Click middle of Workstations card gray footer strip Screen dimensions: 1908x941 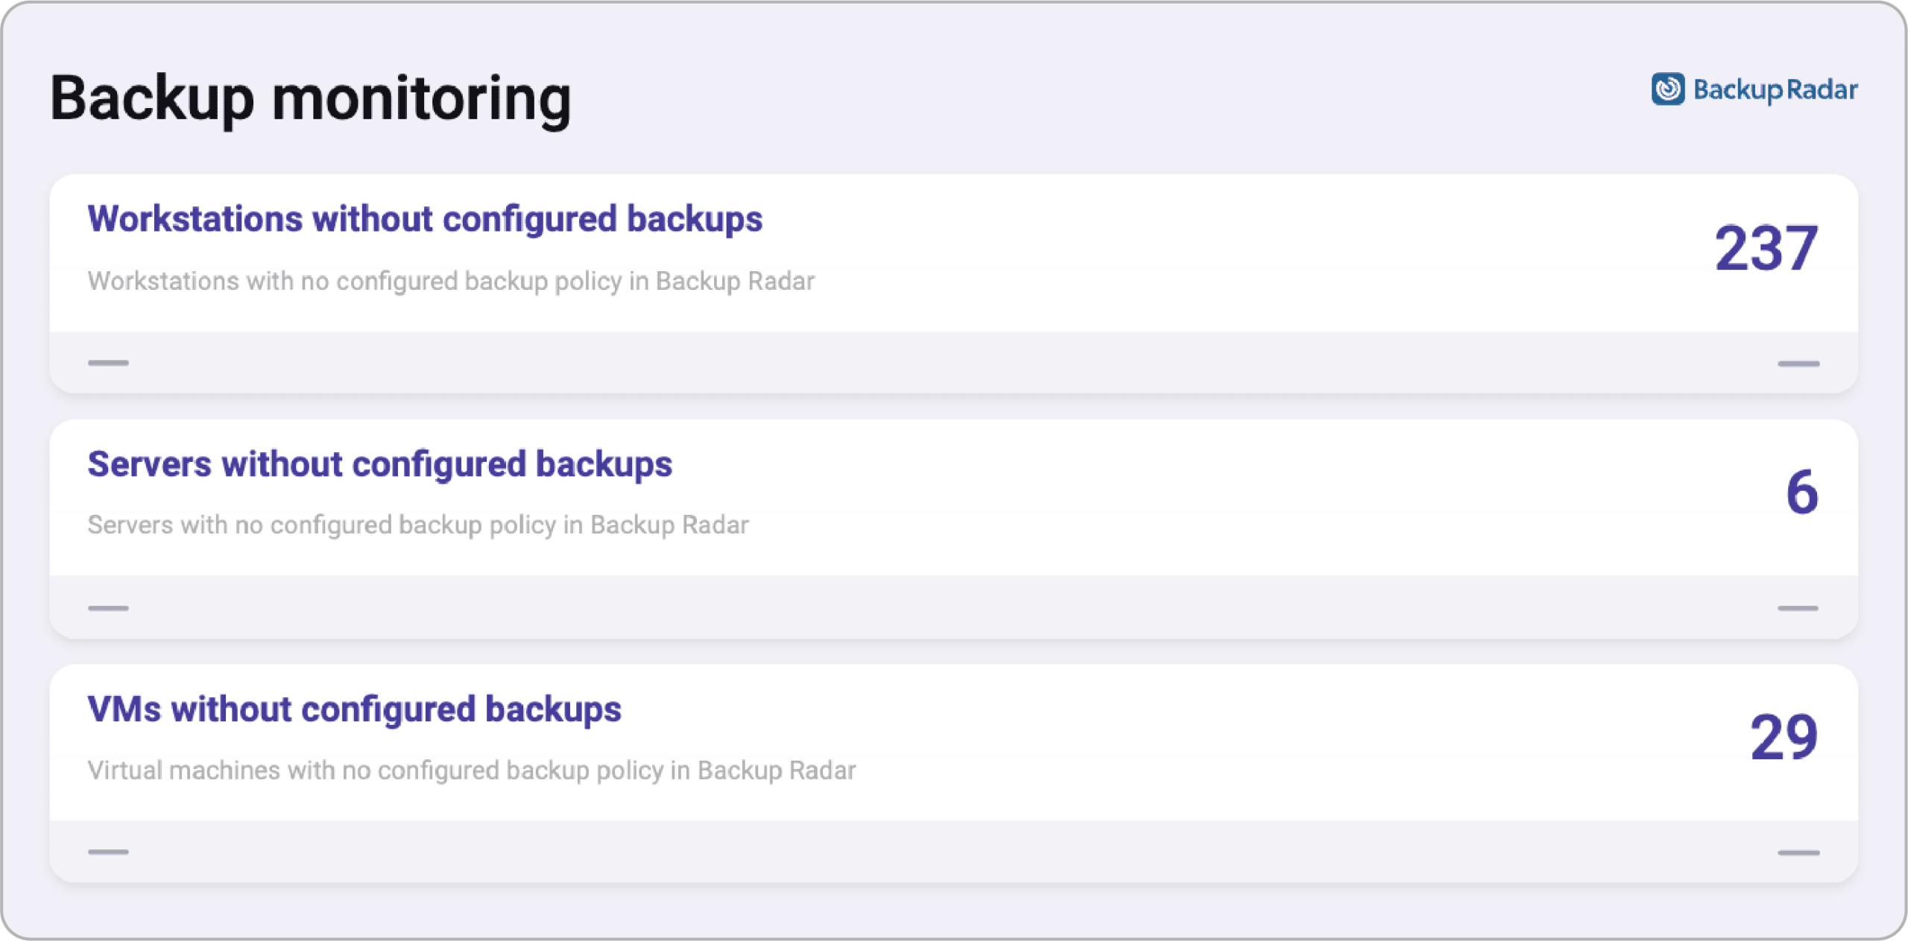pos(953,363)
